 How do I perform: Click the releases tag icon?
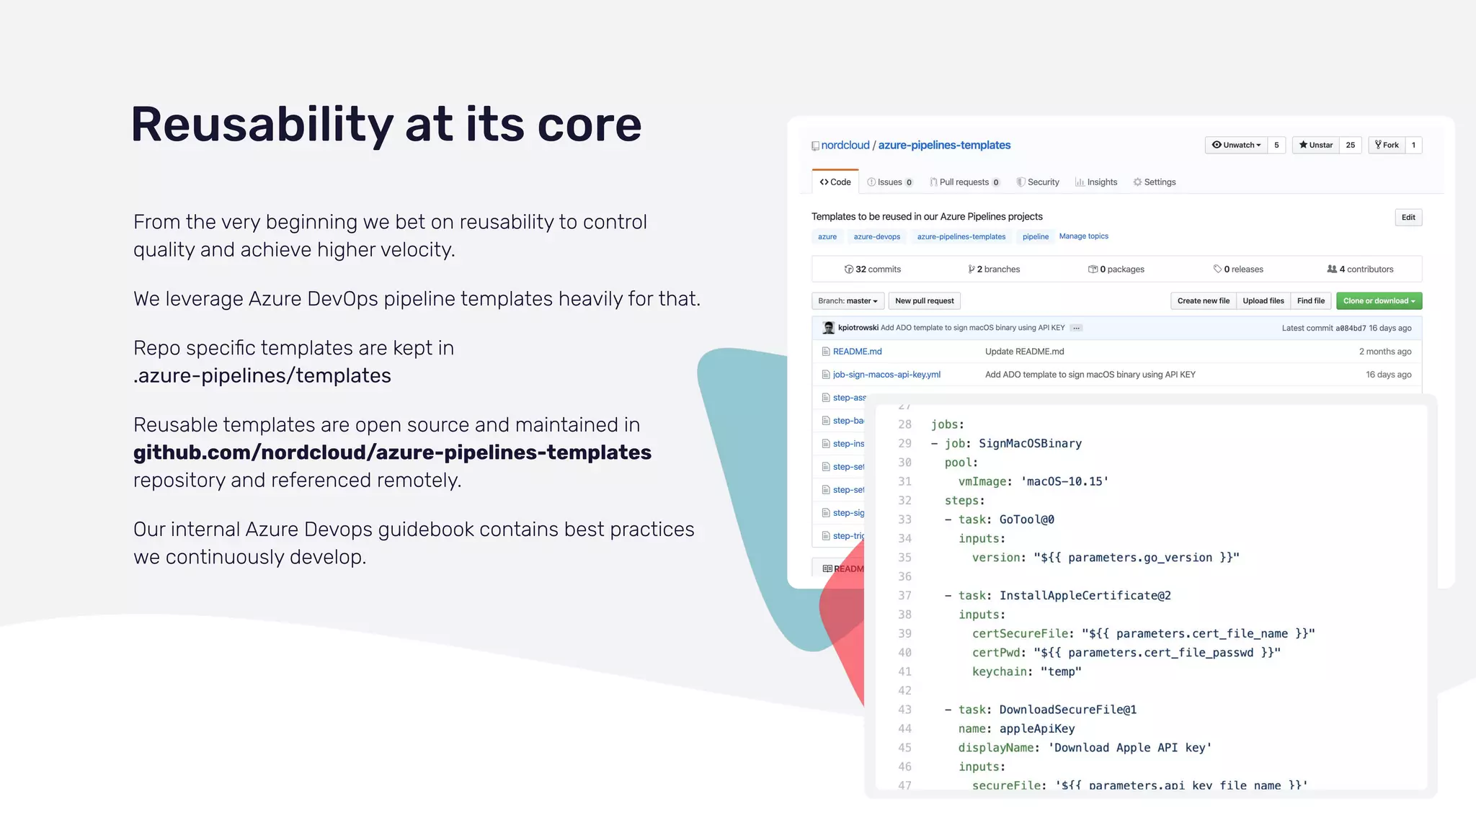coord(1217,269)
